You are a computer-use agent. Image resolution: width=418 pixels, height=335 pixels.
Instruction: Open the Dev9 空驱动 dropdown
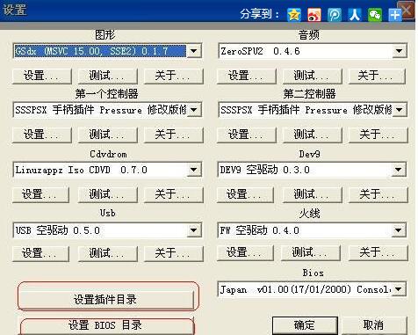point(399,170)
